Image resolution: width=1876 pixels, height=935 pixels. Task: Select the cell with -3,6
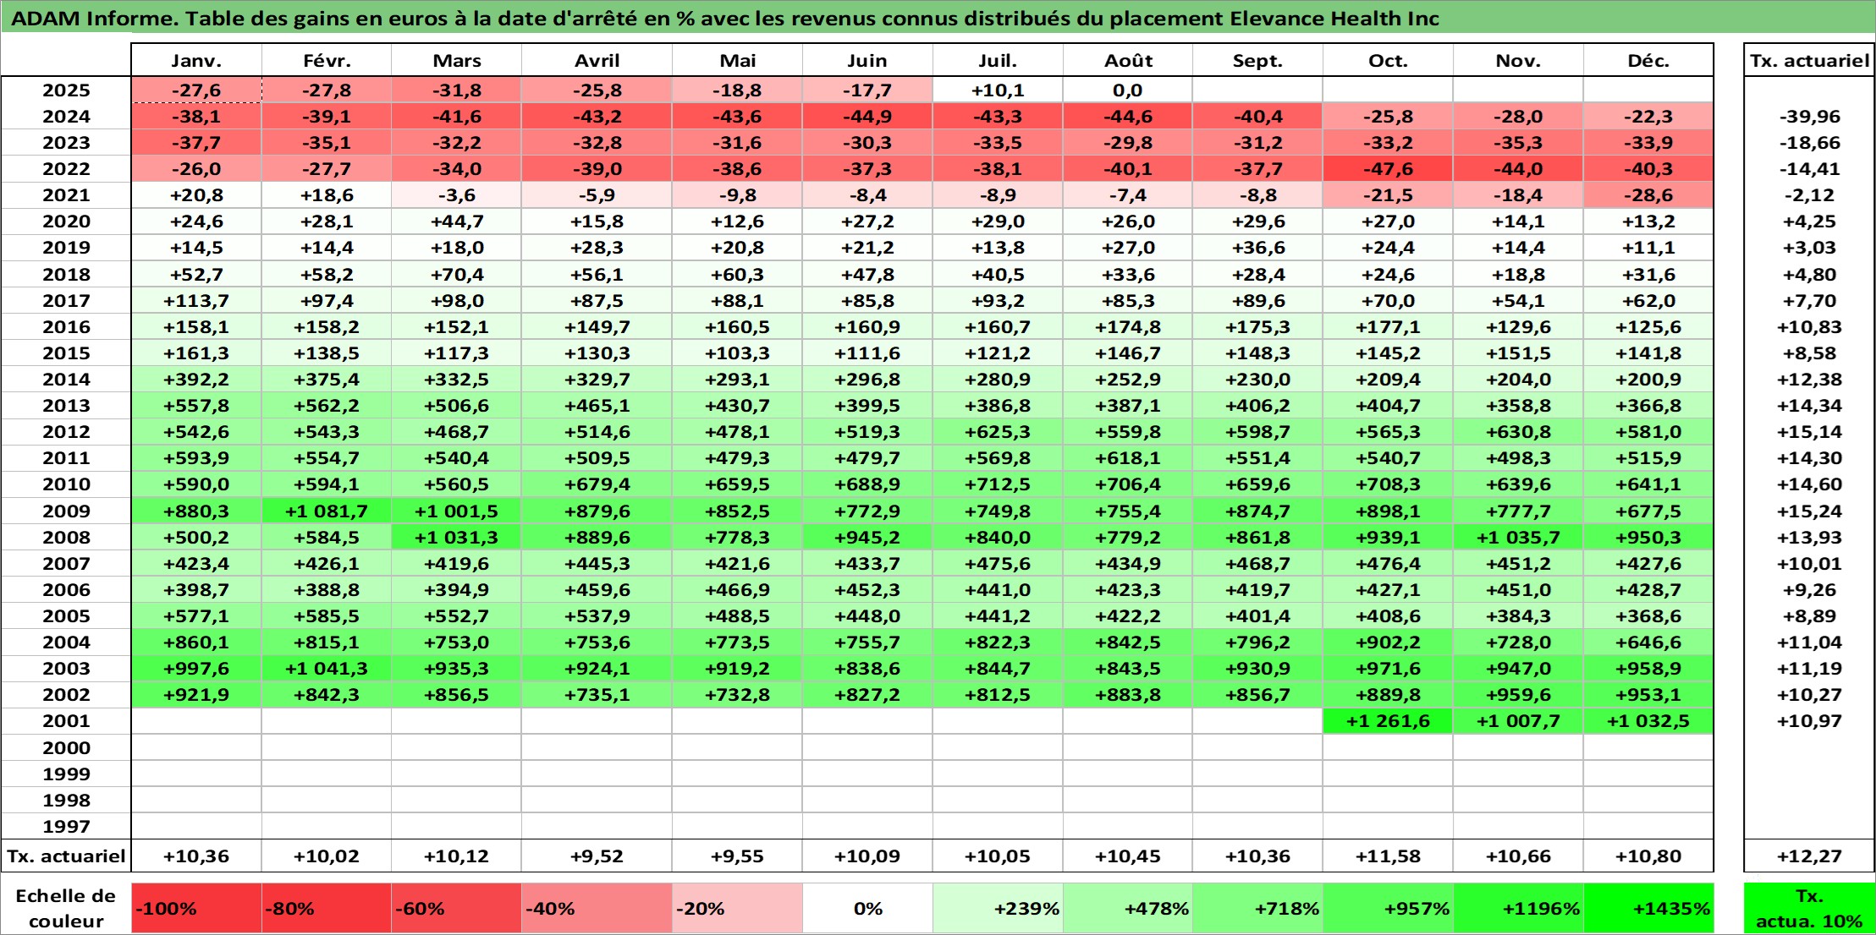(x=456, y=195)
